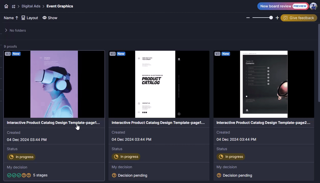320x183 pixels.
Task: Click 5 stages decision icons on first proof
Action: [19, 175]
